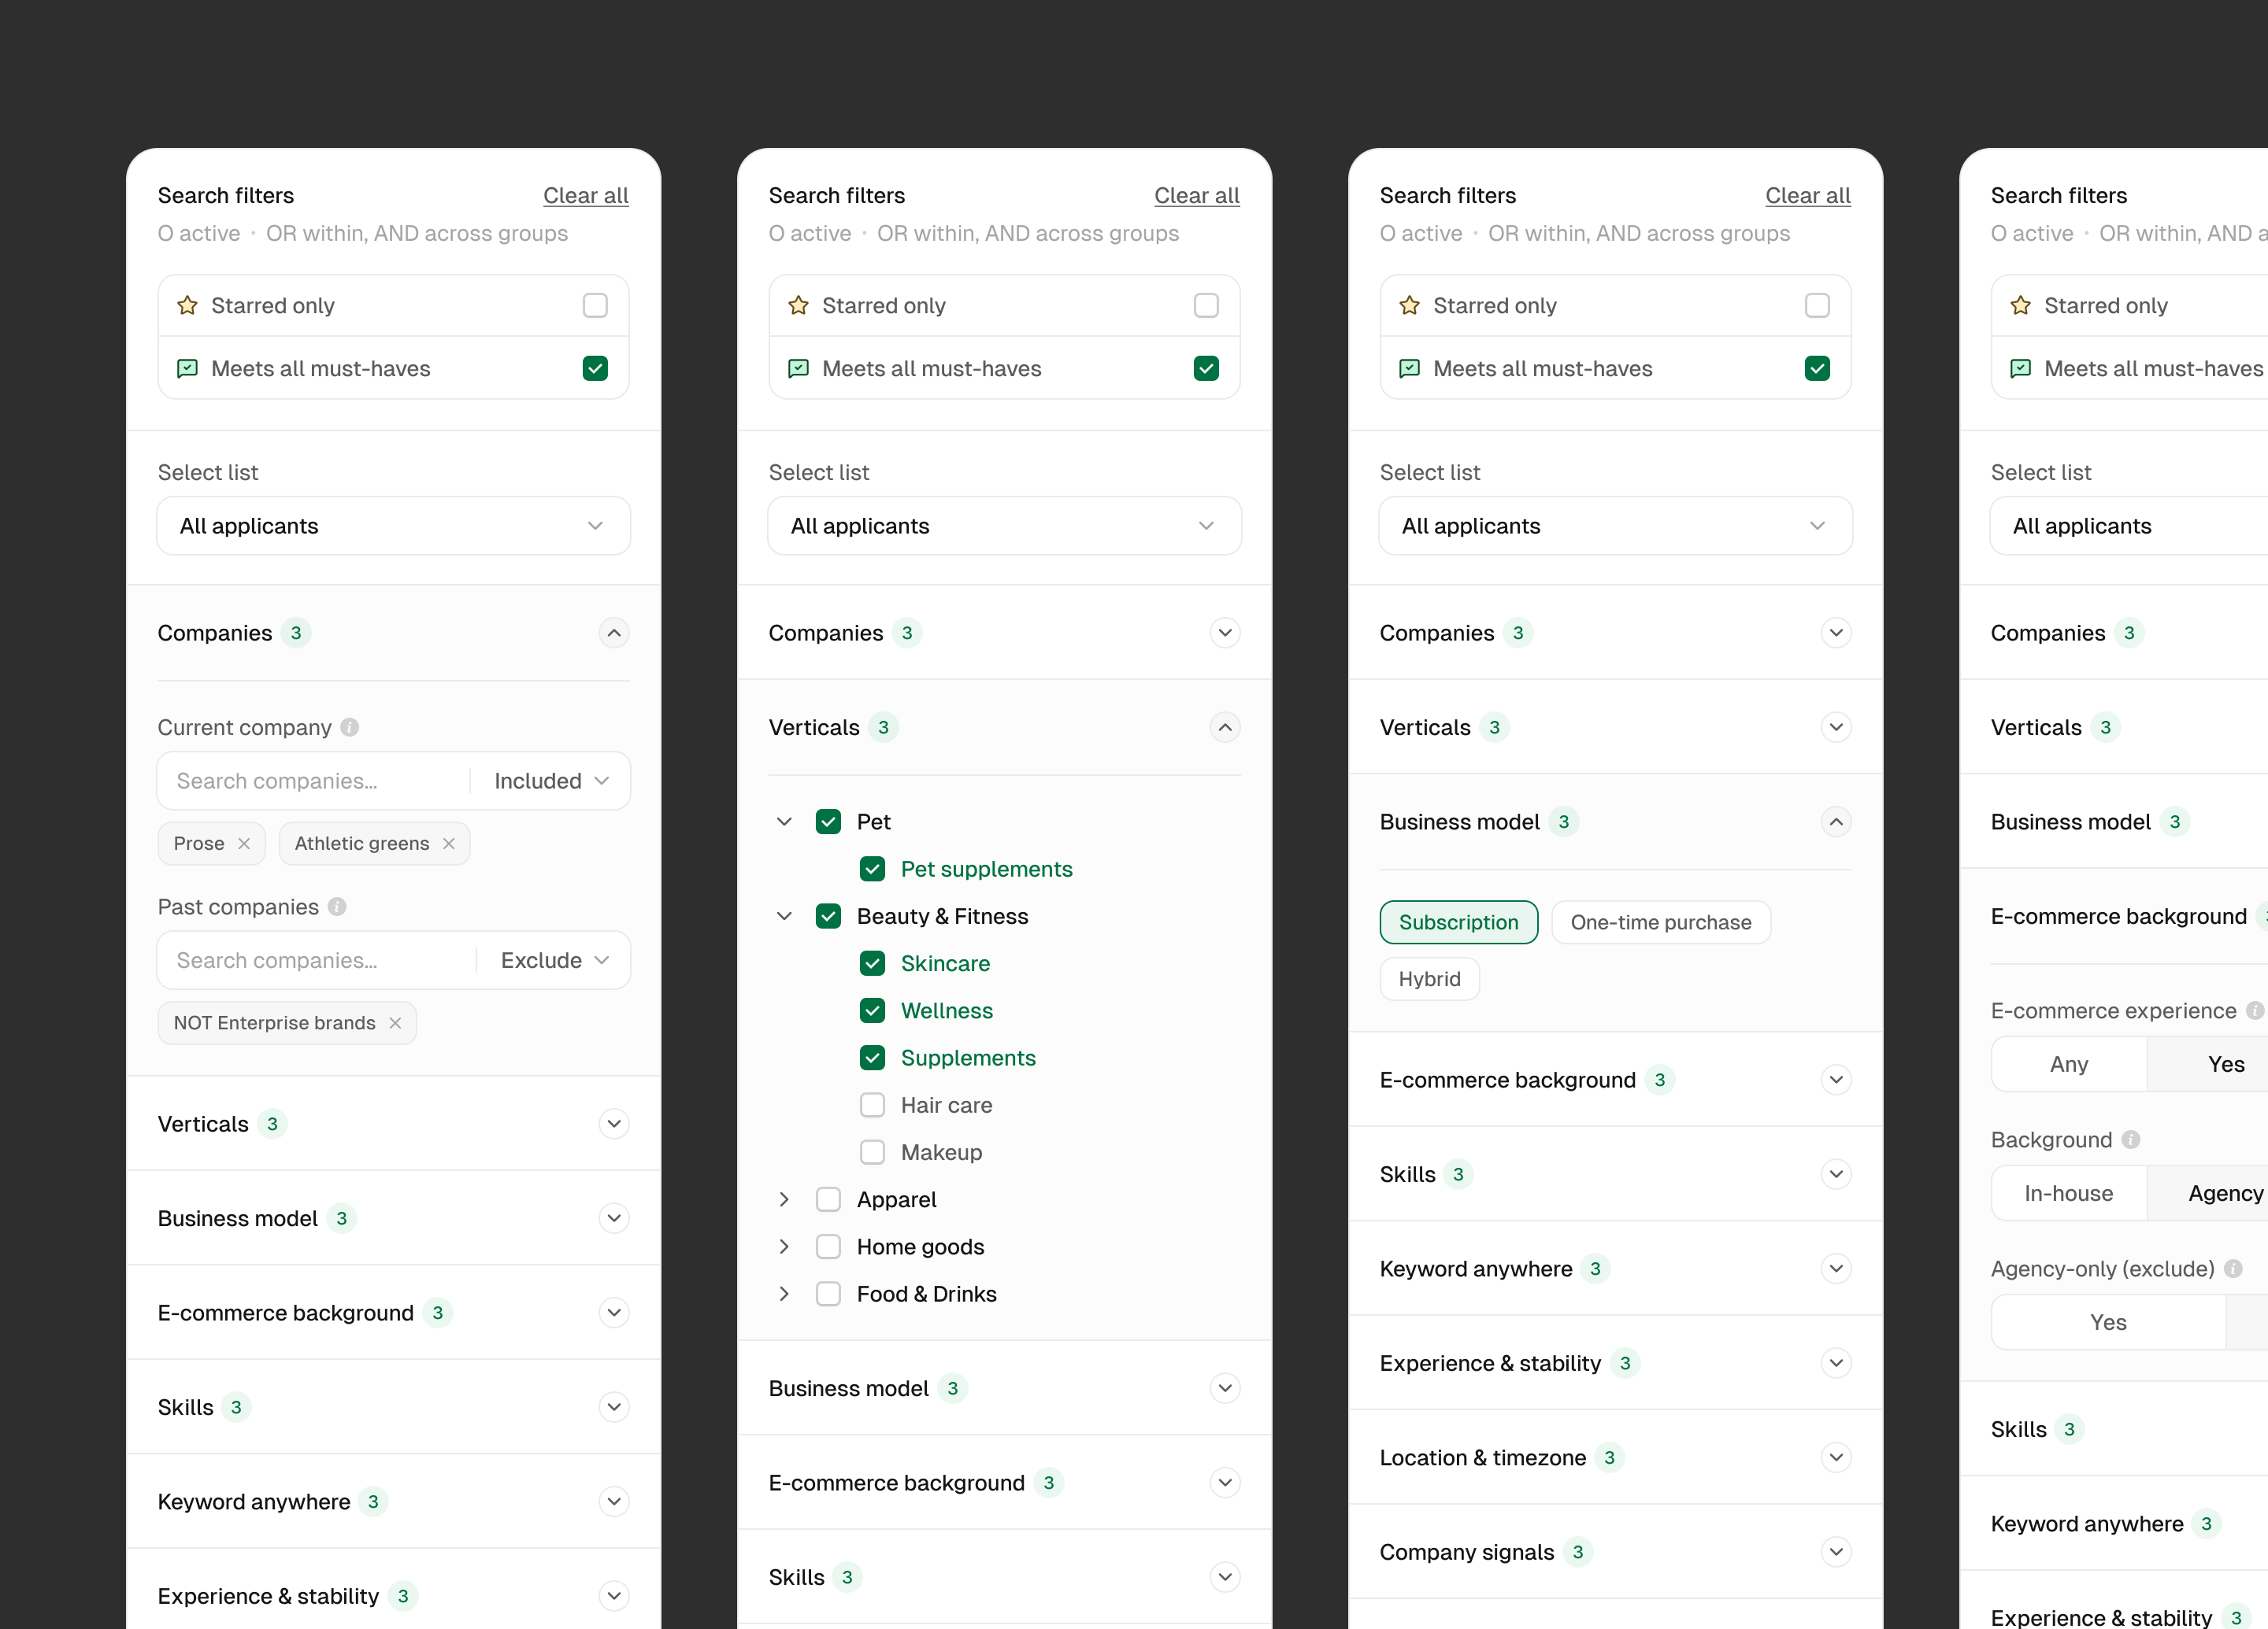Viewport: 2268px width, 1629px height.
Task: Expand the Apparel vertical tree item
Action: (784, 1199)
